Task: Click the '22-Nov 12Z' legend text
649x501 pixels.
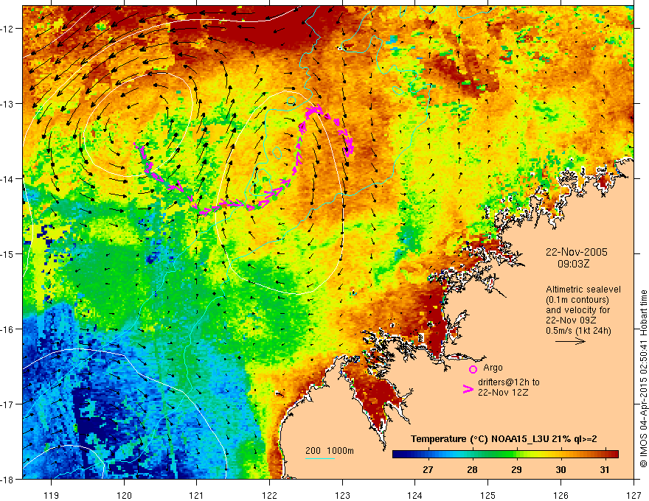Action: tap(503, 393)
